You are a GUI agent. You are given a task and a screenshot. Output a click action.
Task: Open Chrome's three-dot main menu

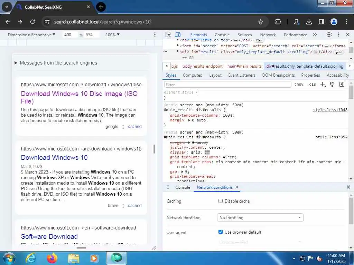click(346, 22)
